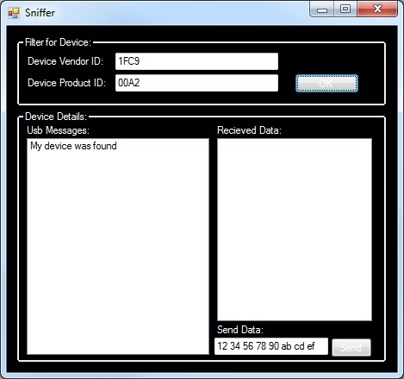The height and width of the screenshot is (379, 404).
Task: Click the 'Device Product ID:' label
Action: coord(66,83)
